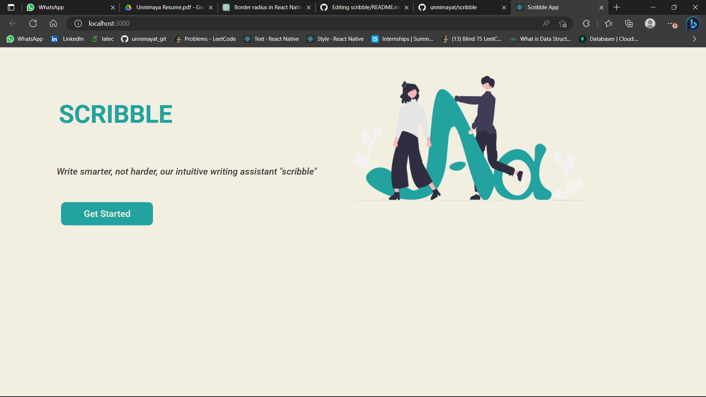This screenshot has width=706, height=397.
Task: Add the current page to favorites
Action: pos(563,23)
